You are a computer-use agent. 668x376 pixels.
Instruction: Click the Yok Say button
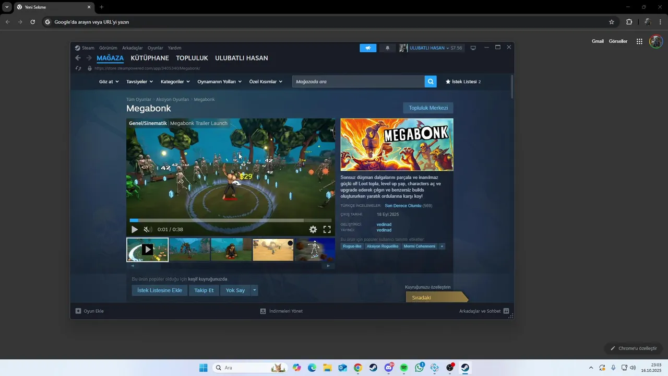(x=235, y=290)
